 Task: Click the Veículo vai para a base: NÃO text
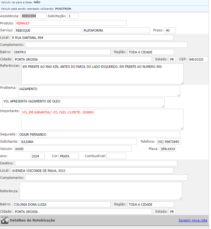21,2
